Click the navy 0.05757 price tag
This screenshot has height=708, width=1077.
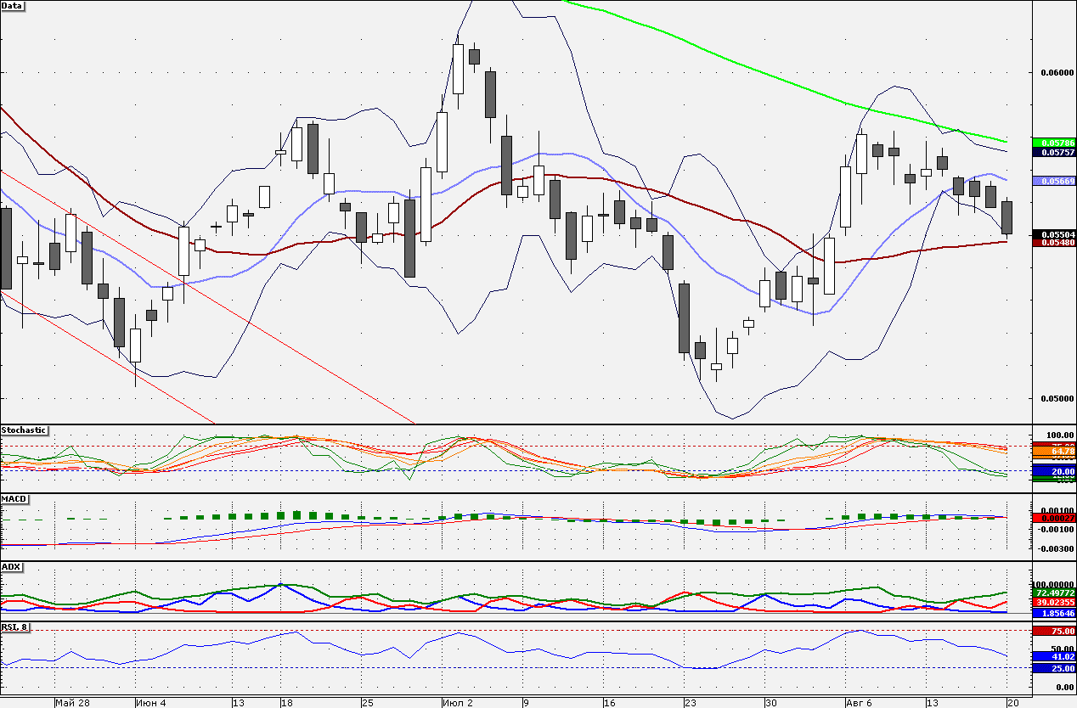tap(1054, 153)
